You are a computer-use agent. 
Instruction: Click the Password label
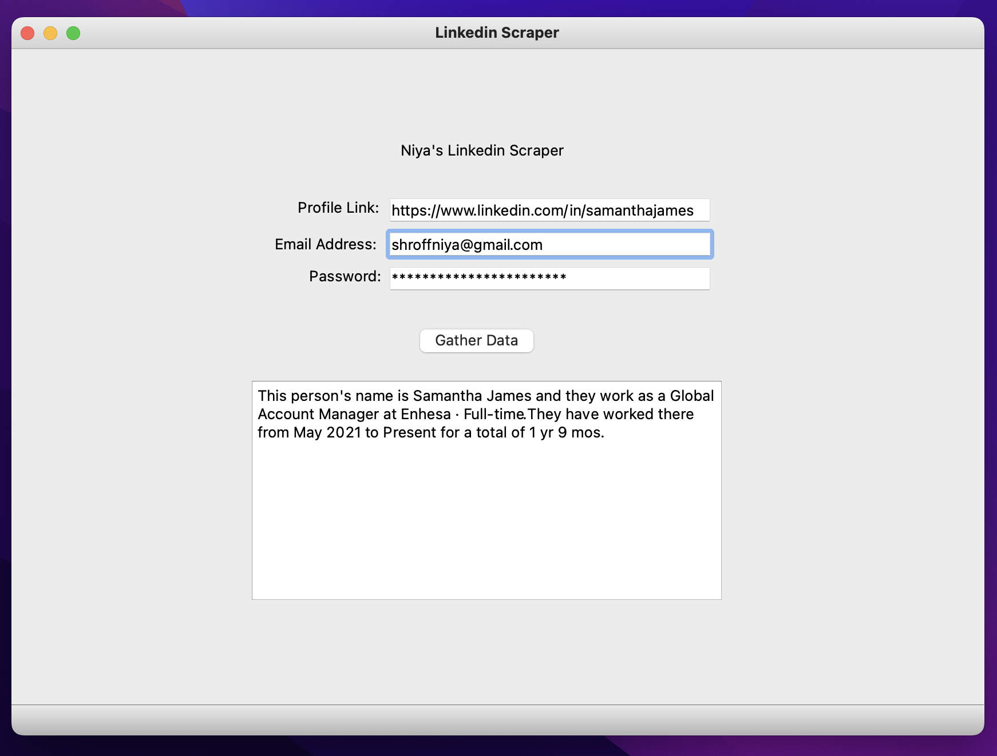point(344,277)
